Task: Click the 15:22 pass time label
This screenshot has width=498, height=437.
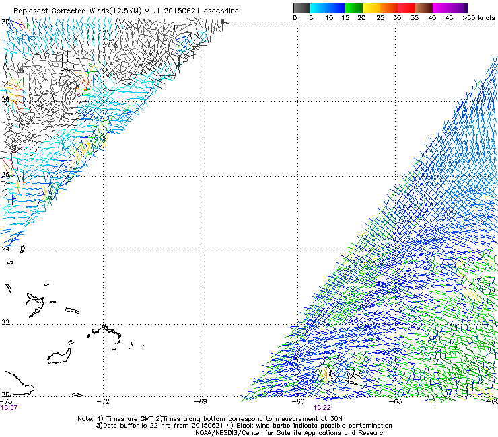Action: click(x=322, y=408)
